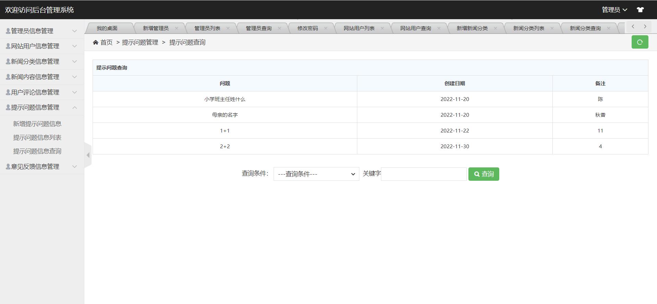
Task: Select the 母亲的名字 cell
Action: pos(225,115)
